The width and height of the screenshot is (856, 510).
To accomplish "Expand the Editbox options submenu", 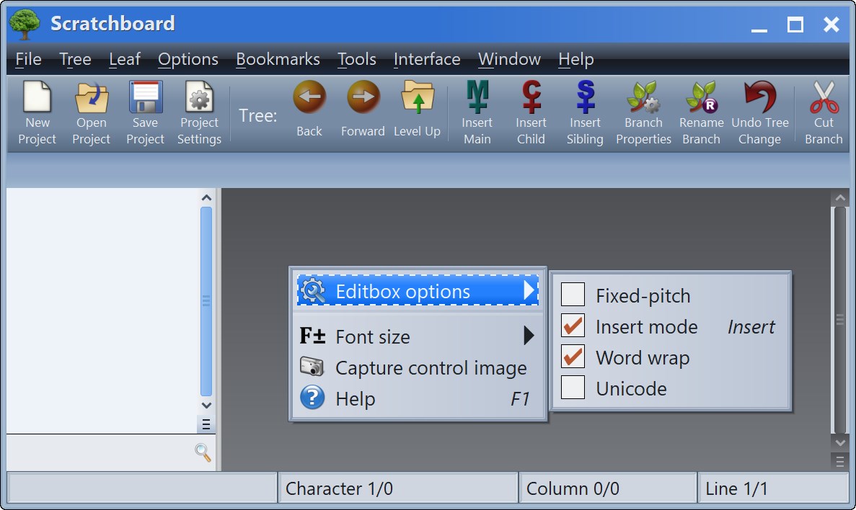I will tap(418, 290).
